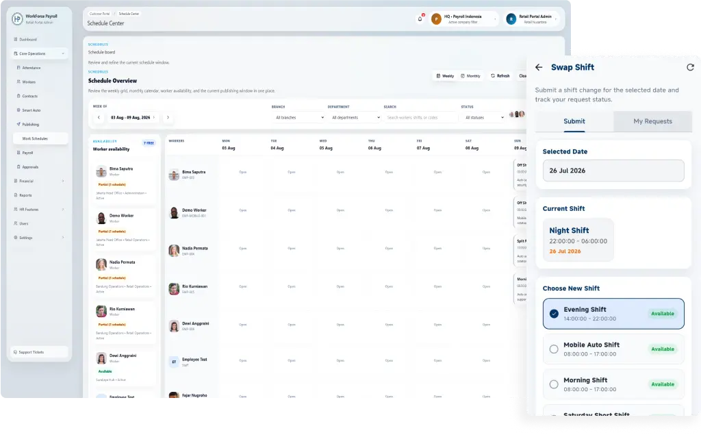
Task: Click the Night Shift current shift card
Action: tap(578, 240)
